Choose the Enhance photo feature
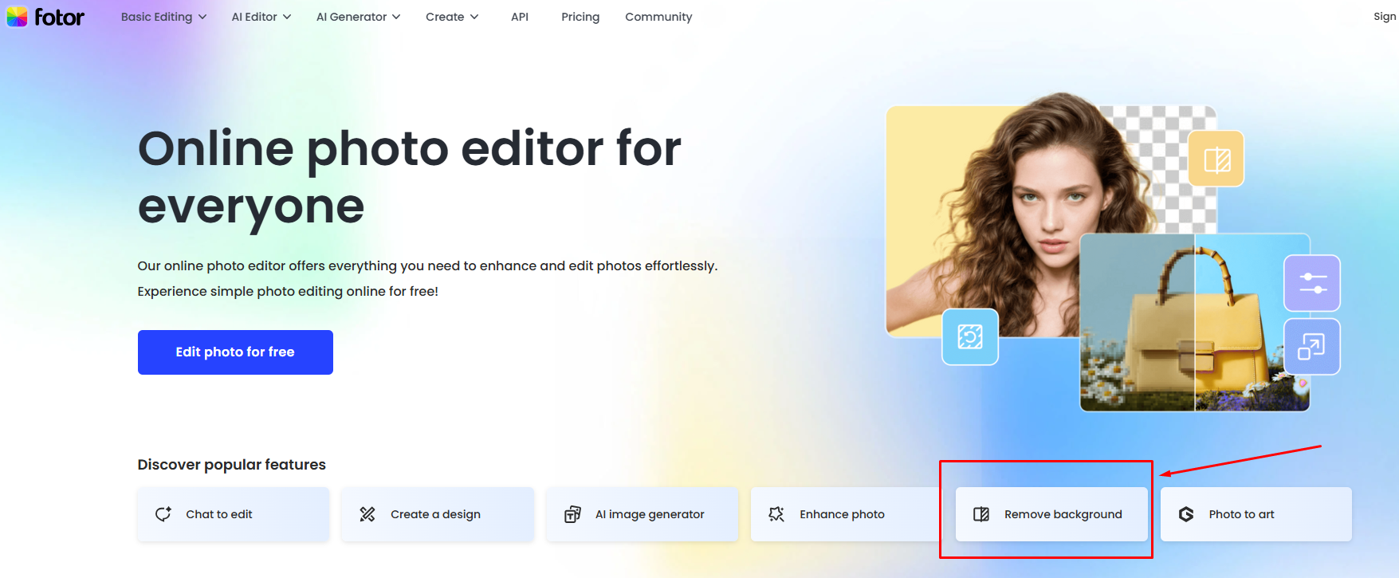Image resolution: width=1399 pixels, height=578 pixels. tap(847, 514)
